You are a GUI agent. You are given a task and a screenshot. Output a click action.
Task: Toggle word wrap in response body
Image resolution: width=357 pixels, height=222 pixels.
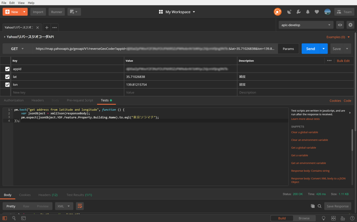tap(80, 206)
